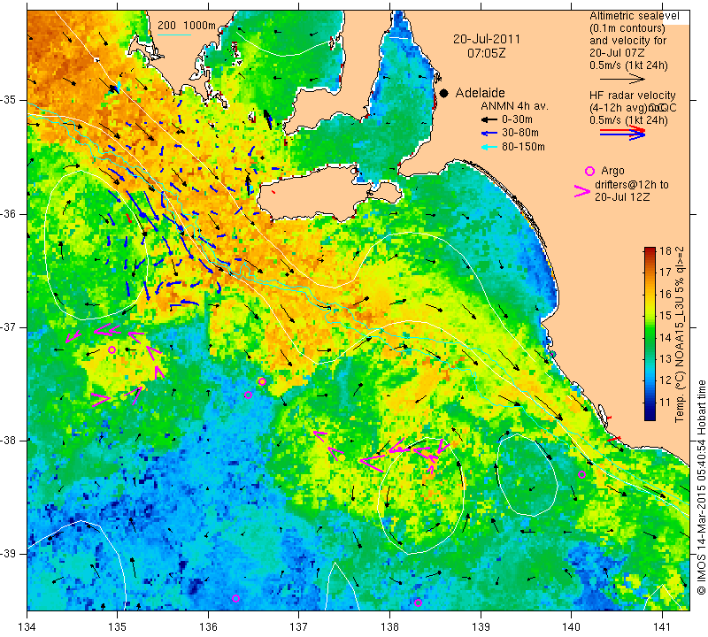708x637 pixels.
Task: Click the (4-12h avg)noQC text
Action: [x=633, y=108]
